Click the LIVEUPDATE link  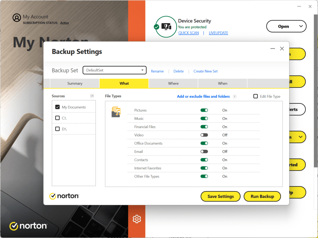[218, 33]
